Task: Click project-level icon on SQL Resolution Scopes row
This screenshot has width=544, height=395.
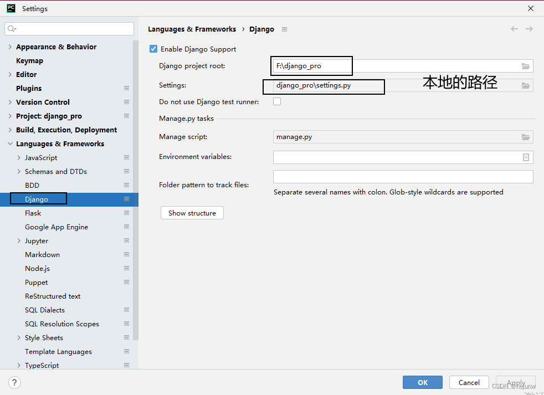Action: click(x=127, y=324)
